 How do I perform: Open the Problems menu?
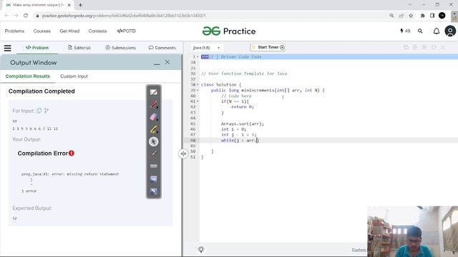tap(14, 31)
